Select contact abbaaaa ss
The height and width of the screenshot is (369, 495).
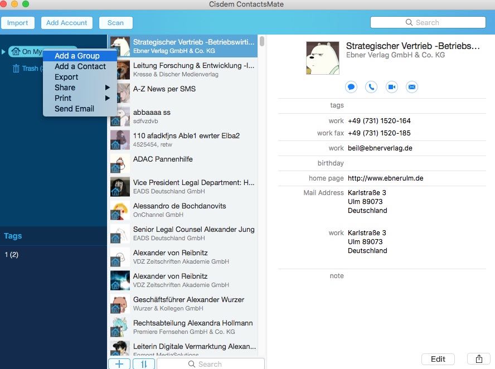click(x=183, y=117)
